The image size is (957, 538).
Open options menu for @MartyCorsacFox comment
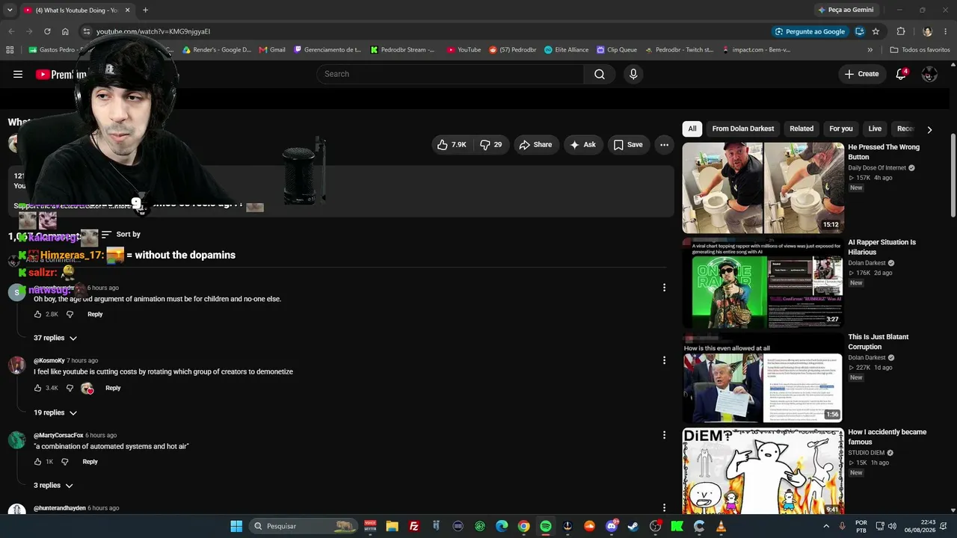[664, 435]
